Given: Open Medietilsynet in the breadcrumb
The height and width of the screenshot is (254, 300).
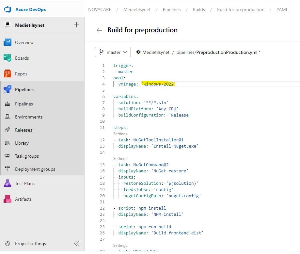Looking at the screenshot, I should 137,9.
